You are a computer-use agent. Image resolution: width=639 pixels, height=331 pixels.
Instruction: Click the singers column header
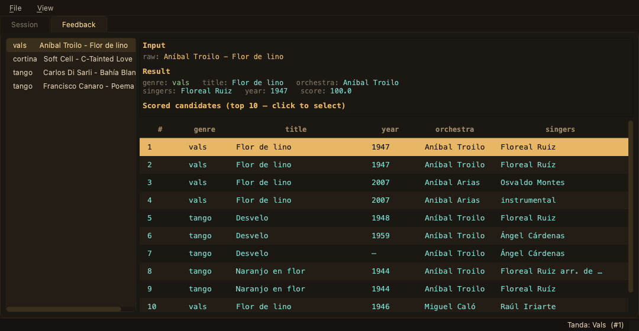coord(560,129)
